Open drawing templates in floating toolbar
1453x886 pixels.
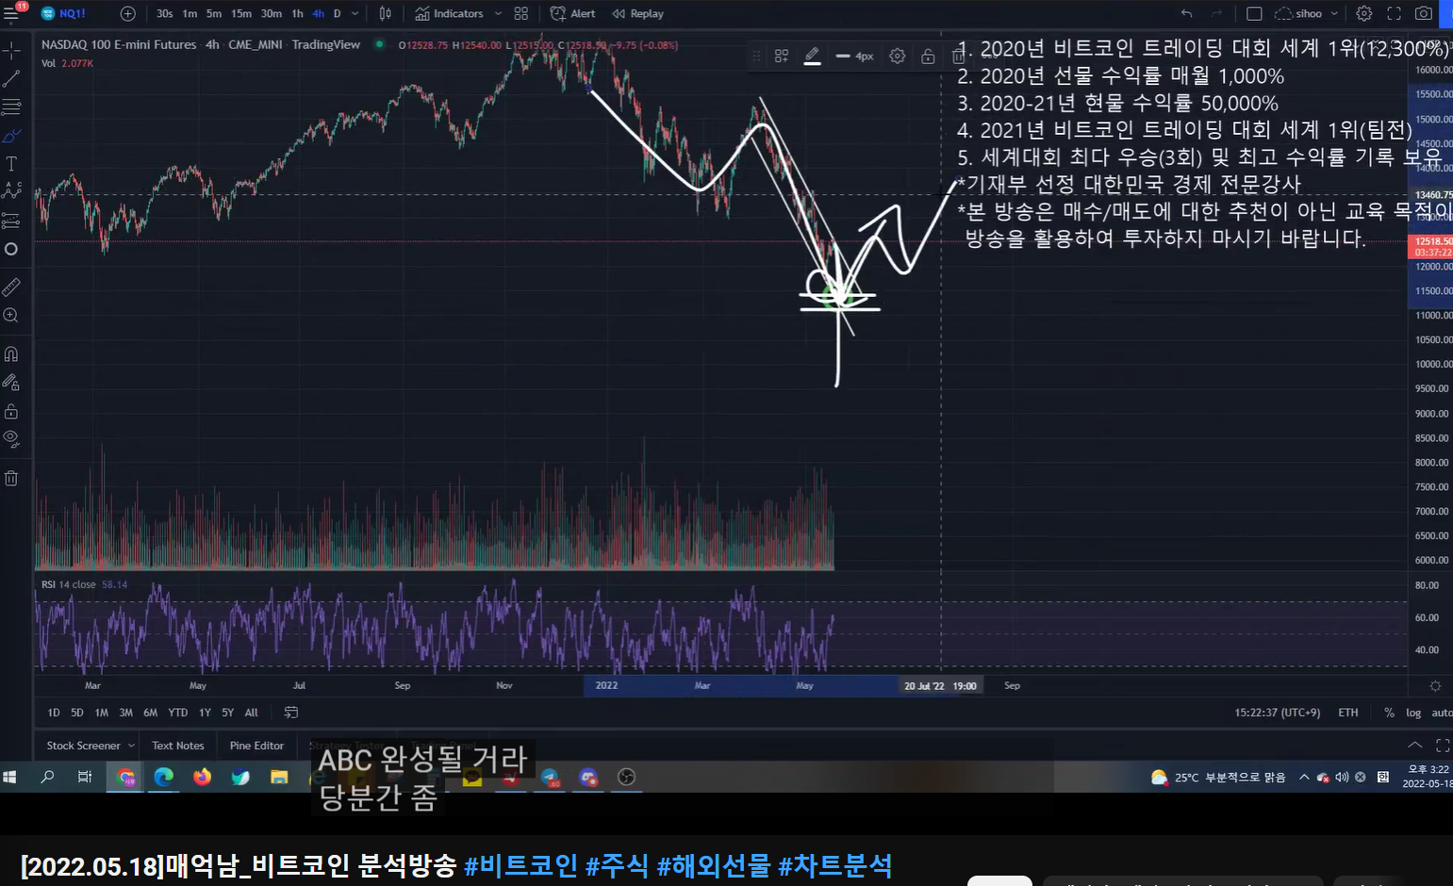coord(782,57)
